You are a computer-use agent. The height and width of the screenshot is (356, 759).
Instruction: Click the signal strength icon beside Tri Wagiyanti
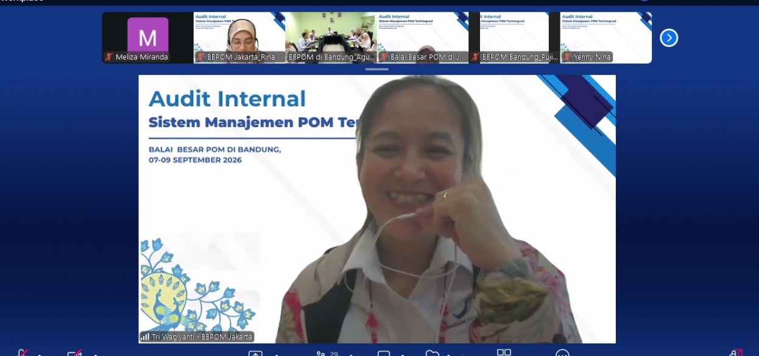(x=145, y=337)
